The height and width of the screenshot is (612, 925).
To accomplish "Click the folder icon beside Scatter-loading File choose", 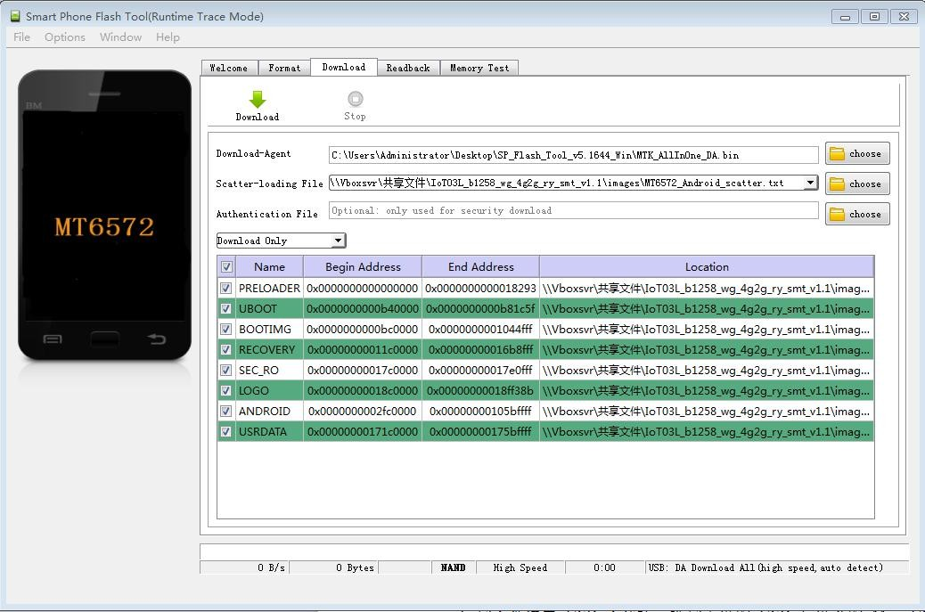I will pos(837,184).
